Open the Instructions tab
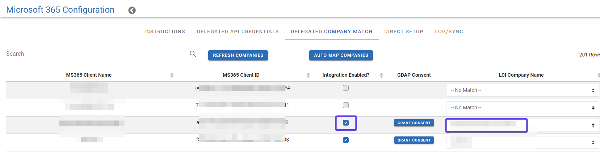Screen dimensions: 600x152 [x=165, y=31]
